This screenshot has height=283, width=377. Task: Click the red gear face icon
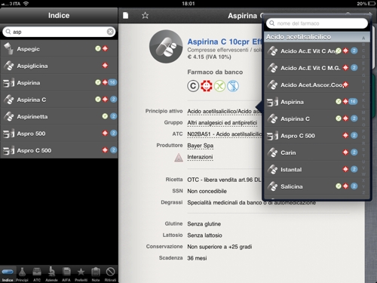click(x=207, y=86)
